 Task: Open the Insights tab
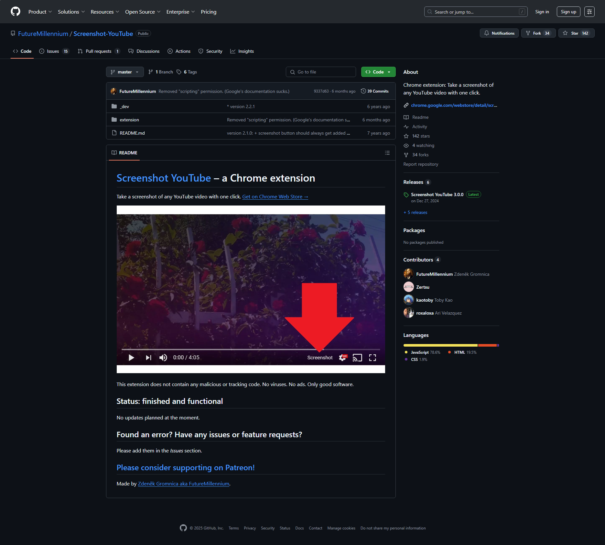coord(242,51)
